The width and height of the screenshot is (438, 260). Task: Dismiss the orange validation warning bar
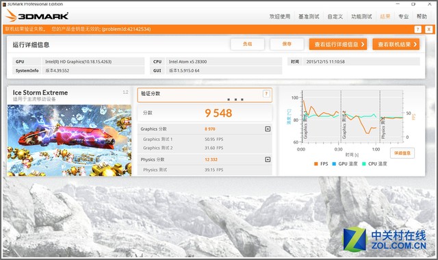(429, 29)
